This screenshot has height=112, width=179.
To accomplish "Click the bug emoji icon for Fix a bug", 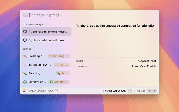I will (25, 73).
